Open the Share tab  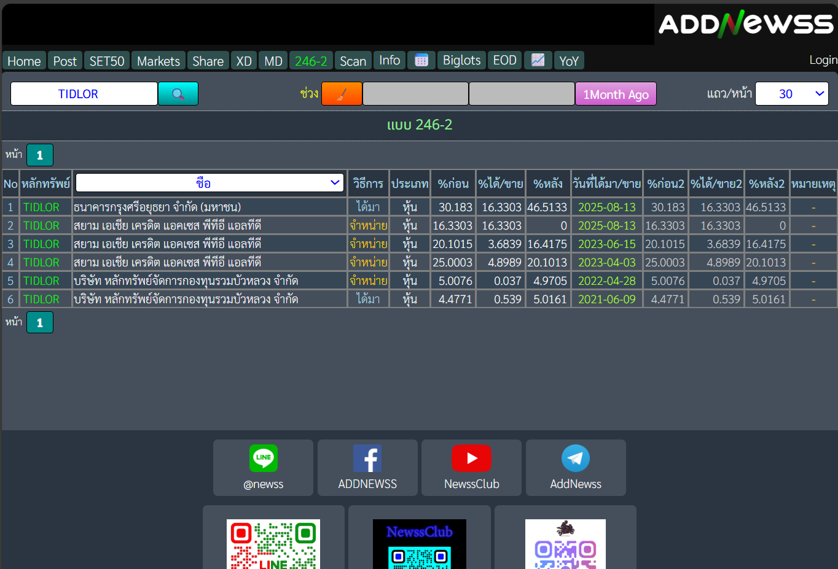pyautogui.click(x=208, y=61)
